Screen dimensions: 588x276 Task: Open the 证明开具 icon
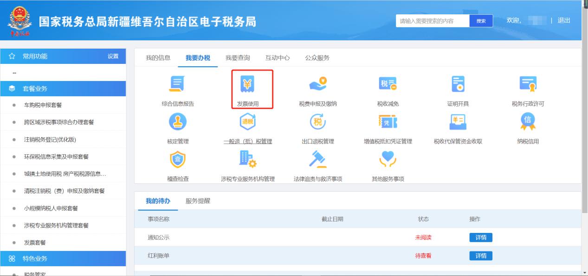tap(458, 84)
